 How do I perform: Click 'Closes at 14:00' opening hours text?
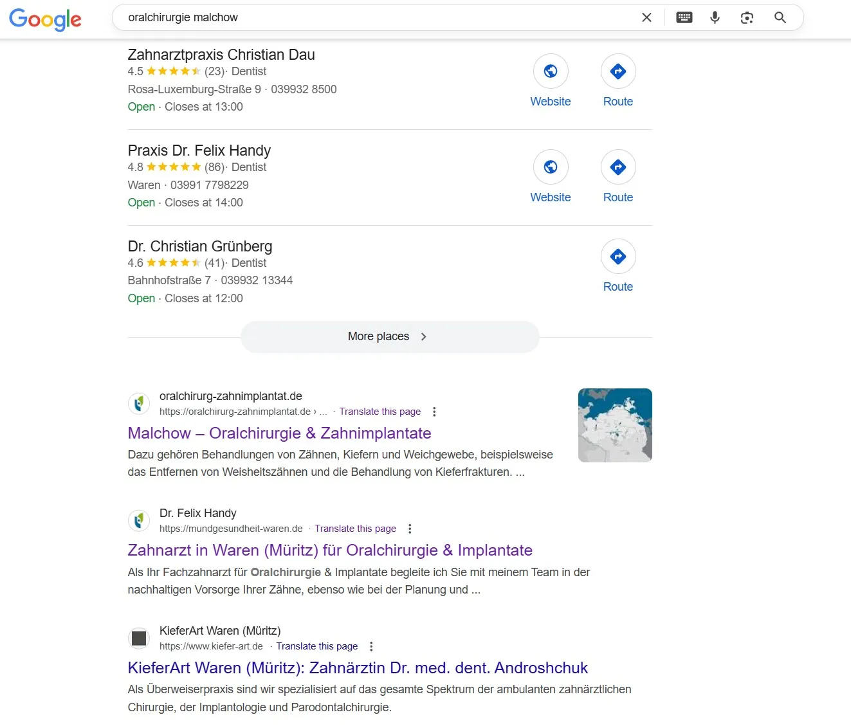pyautogui.click(x=204, y=203)
